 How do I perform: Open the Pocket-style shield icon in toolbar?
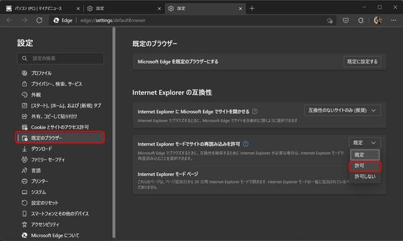pos(346,20)
